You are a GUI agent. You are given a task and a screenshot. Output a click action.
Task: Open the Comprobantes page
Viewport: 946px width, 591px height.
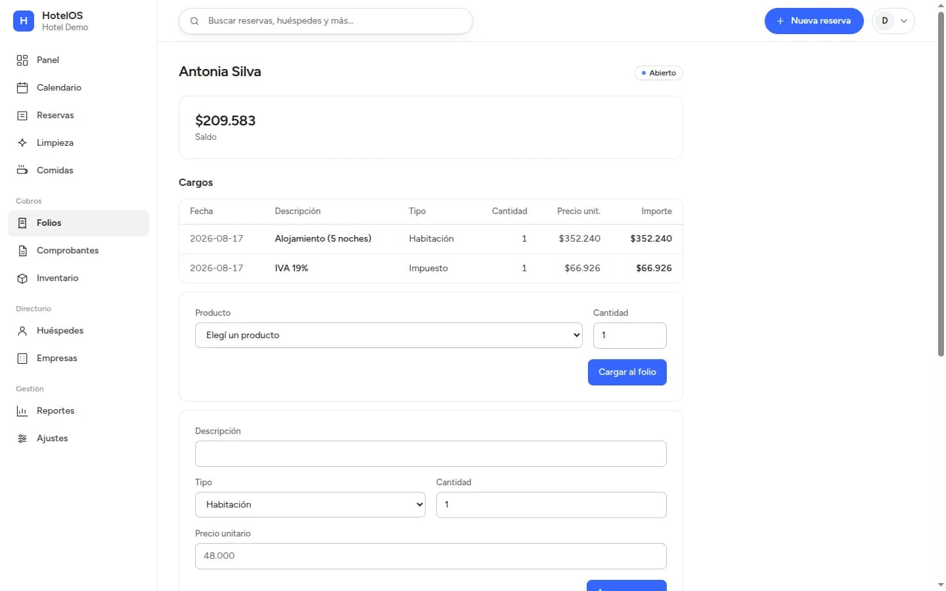(x=79, y=251)
